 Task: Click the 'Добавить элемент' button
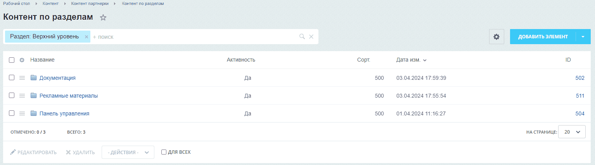[x=543, y=37]
